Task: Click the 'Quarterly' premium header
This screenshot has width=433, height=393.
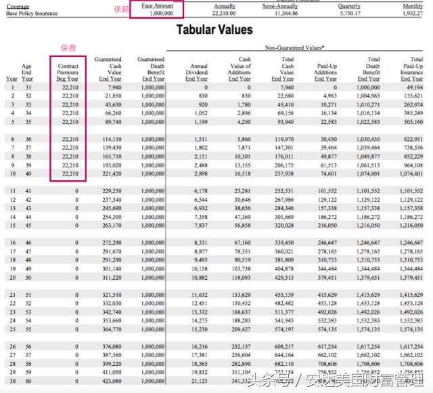Action: pyautogui.click(x=349, y=6)
